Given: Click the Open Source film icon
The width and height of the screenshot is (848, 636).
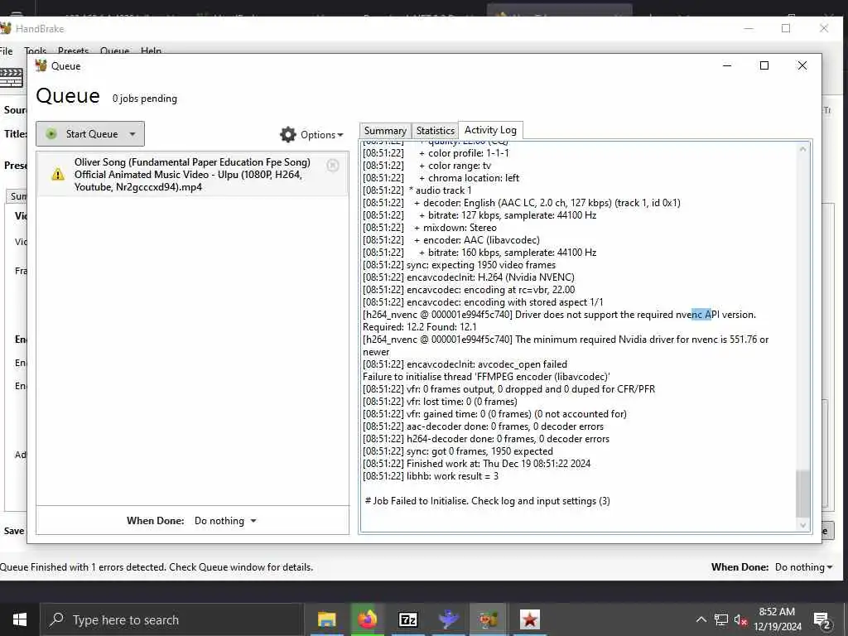Looking at the screenshot, I should [x=12, y=78].
